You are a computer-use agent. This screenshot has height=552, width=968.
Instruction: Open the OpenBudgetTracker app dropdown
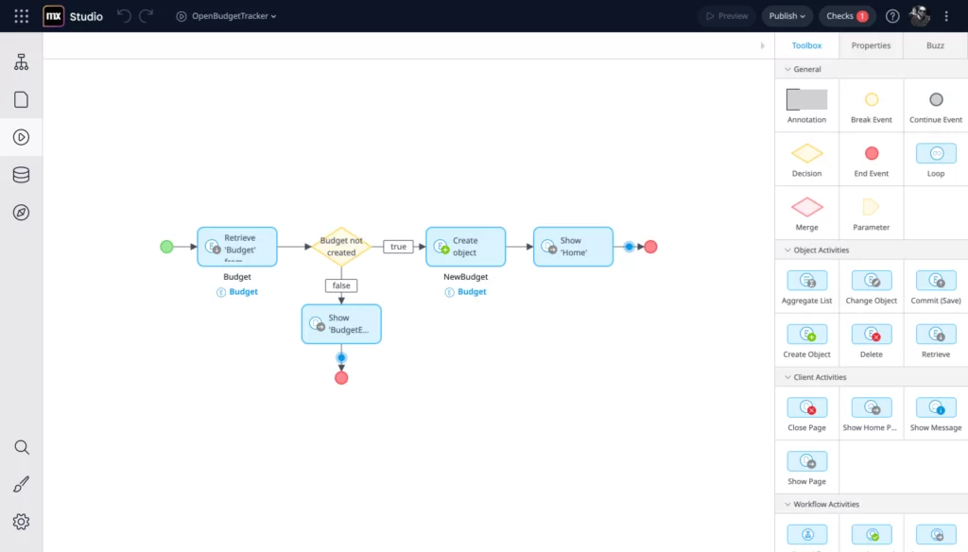pos(227,16)
